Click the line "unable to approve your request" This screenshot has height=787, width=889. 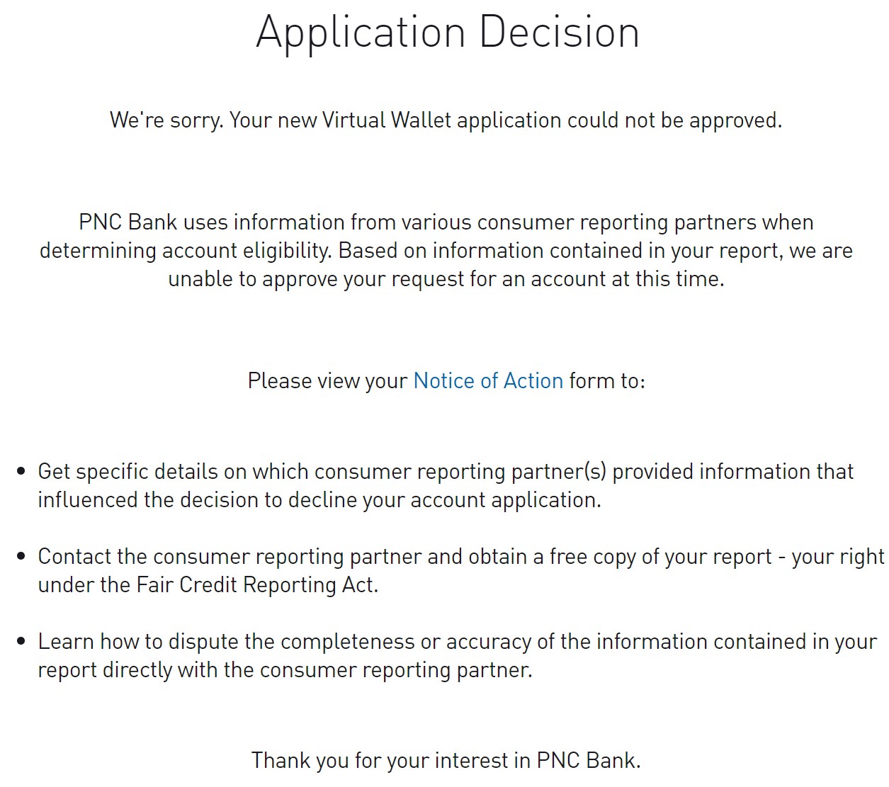pos(446,279)
